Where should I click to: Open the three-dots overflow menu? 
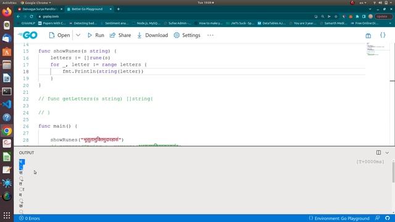pyautogui.click(x=210, y=35)
